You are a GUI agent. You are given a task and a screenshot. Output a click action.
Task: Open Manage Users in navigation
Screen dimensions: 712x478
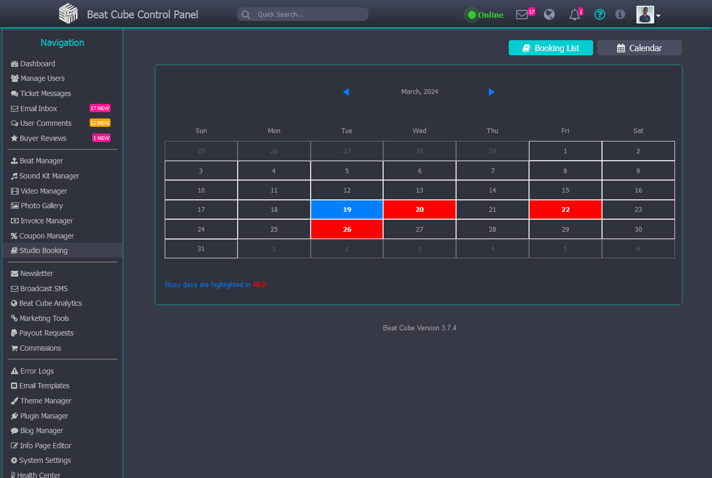[x=38, y=78]
